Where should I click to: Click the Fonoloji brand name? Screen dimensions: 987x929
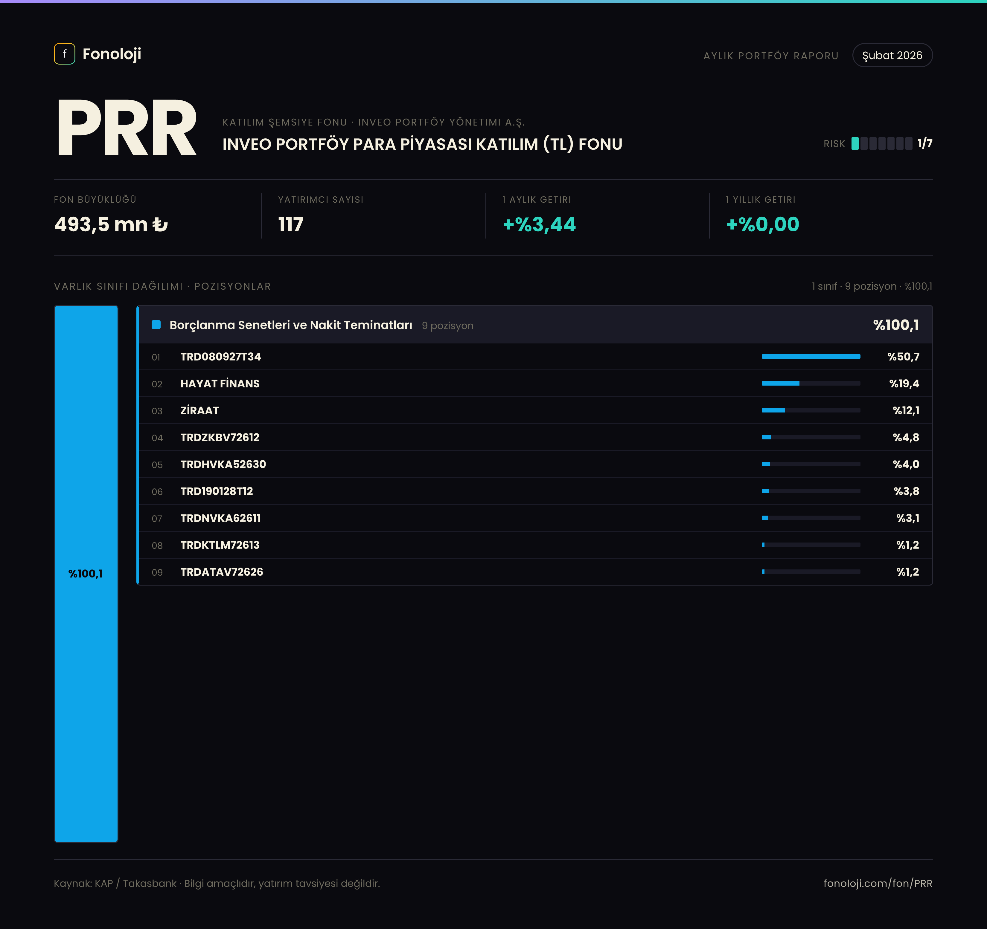pyautogui.click(x=112, y=54)
